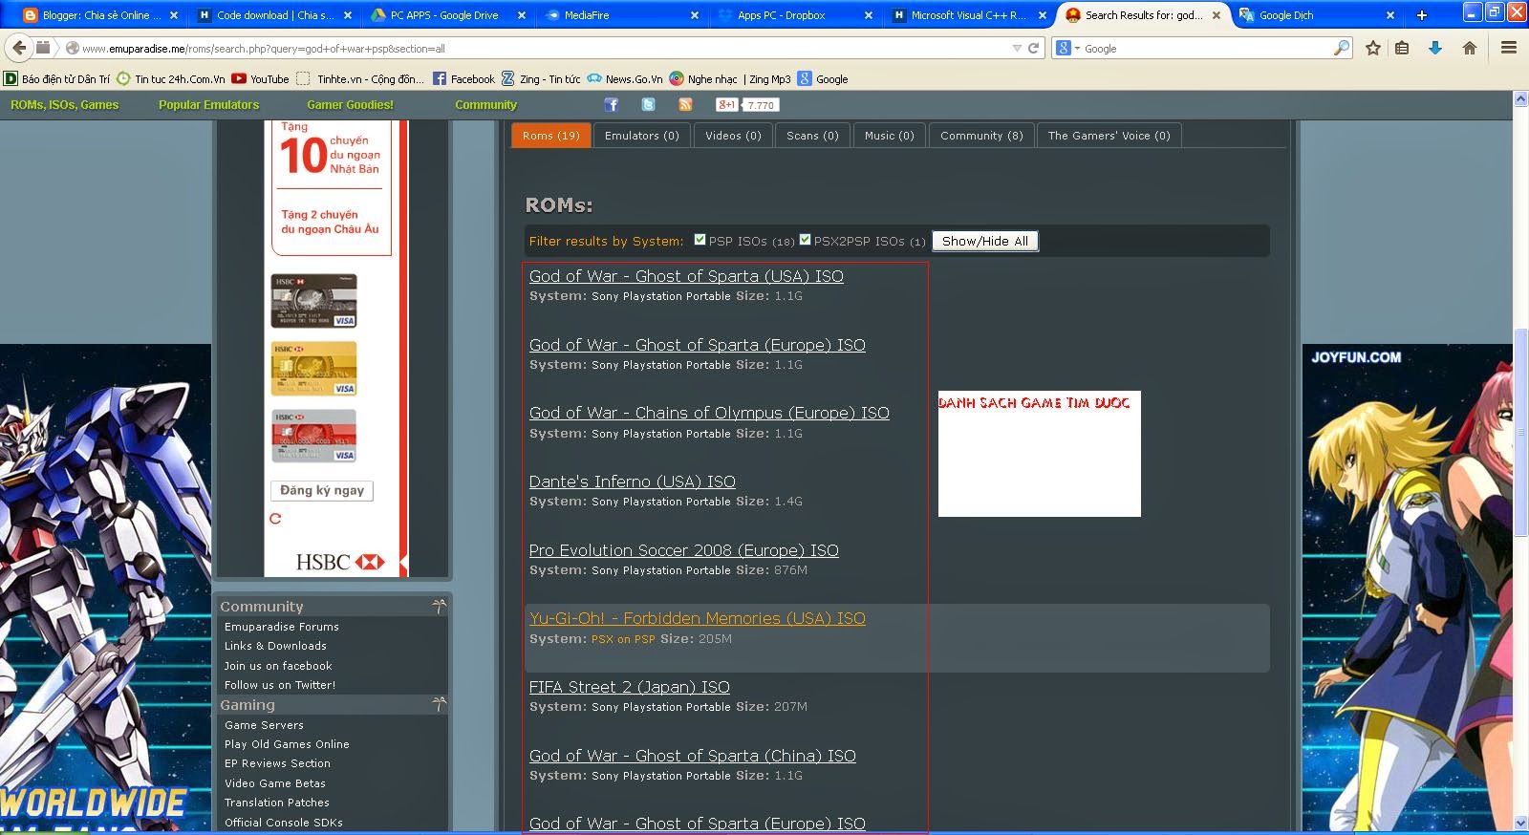Switch to the Roms (19) results tab
Image resolution: width=1529 pixels, height=835 pixels.
click(x=551, y=136)
